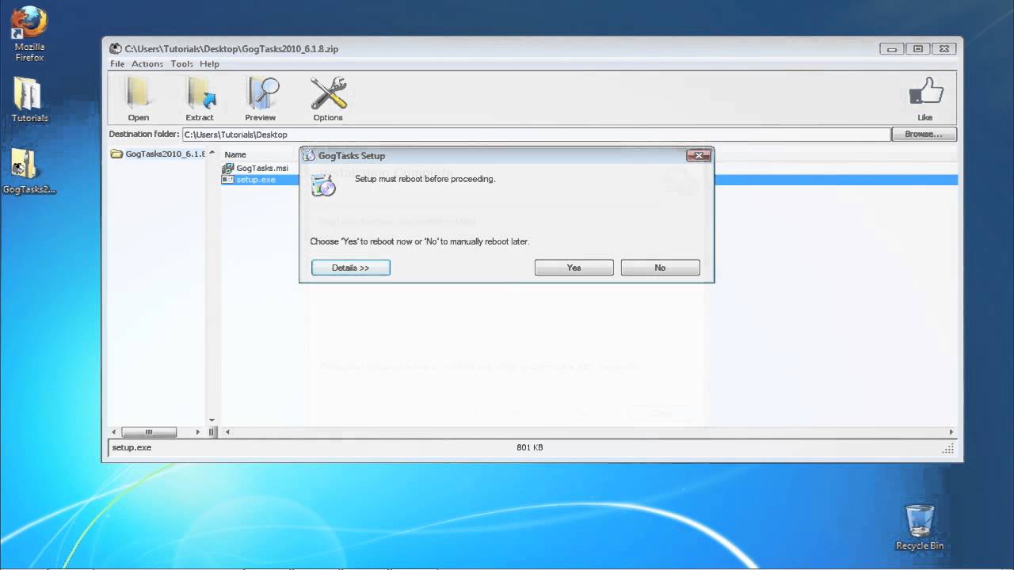Screen dimensions: 1014x570
Task: Open the Help menu
Action: pos(209,64)
